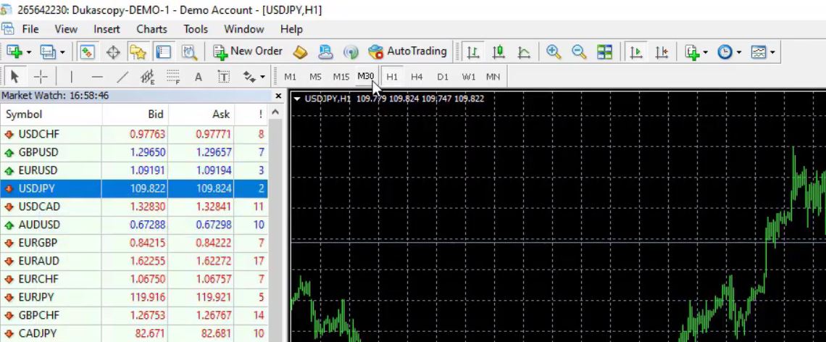Open the View menu
This screenshot has width=826, height=342.
click(66, 29)
